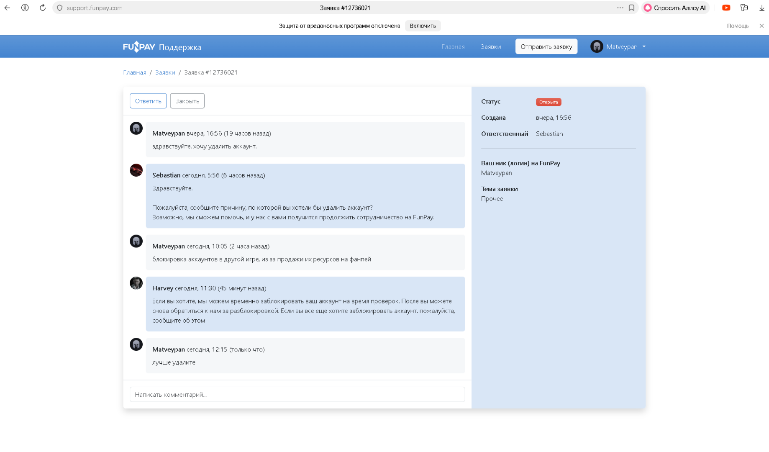Open the Yandex home icon in toolbar
Image resolution: width=769 pixels, height=452 pixels.
(25, 8)
